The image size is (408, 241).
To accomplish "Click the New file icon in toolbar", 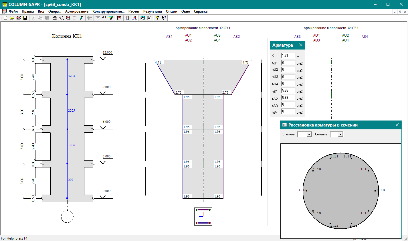I will [x=5, y=18].
